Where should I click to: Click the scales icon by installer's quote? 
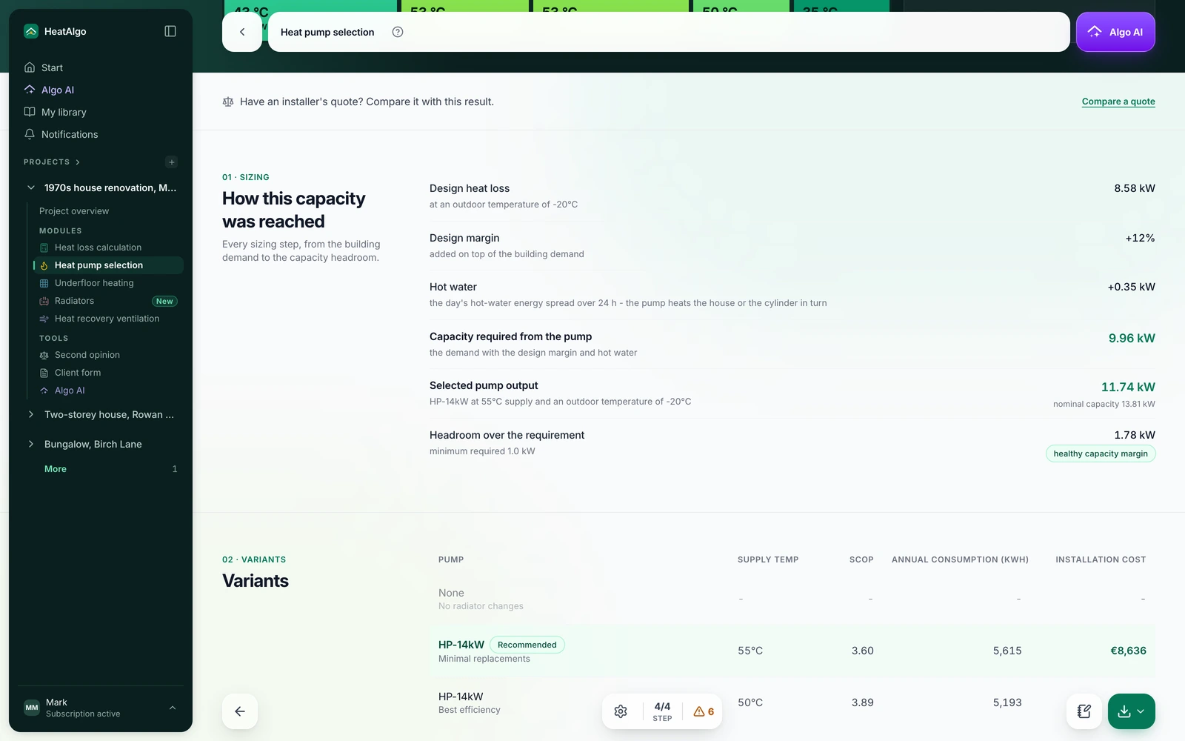228,102
